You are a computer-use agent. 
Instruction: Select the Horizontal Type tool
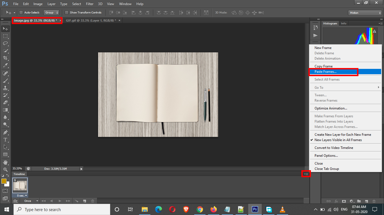[x=5, y=139]
